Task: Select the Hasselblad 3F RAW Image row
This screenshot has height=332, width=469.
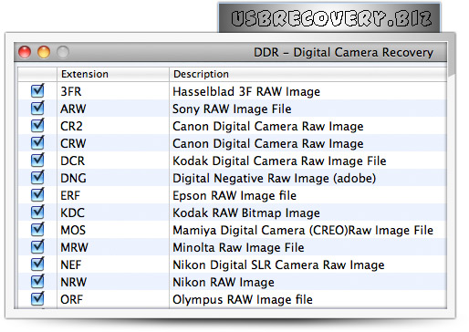Action: click(233, 91)
